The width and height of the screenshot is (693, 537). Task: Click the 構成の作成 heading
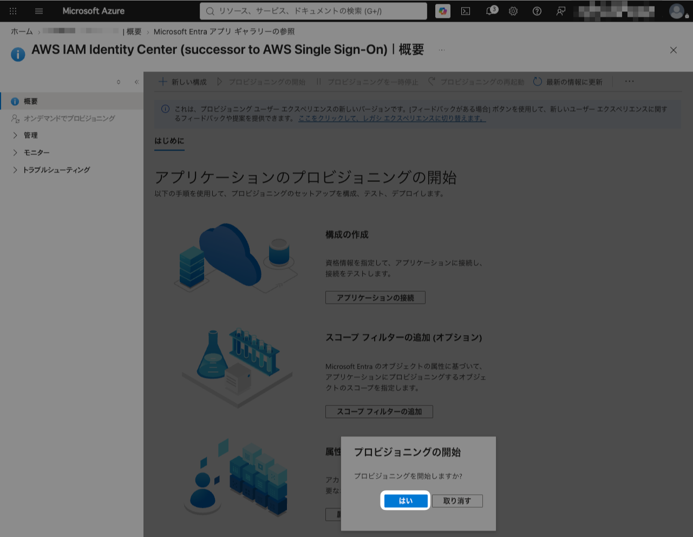tap(347, 234)
